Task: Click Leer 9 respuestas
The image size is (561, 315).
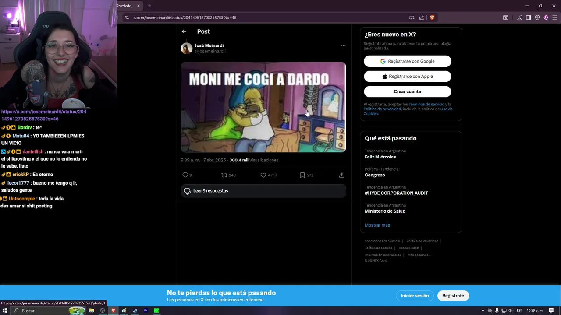Action: click(263, 191)
